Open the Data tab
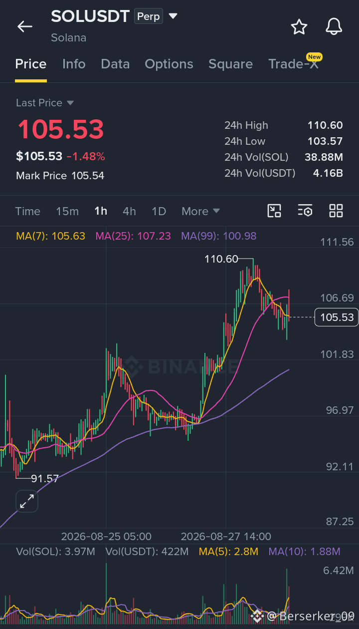 click(x=115, y=64)
